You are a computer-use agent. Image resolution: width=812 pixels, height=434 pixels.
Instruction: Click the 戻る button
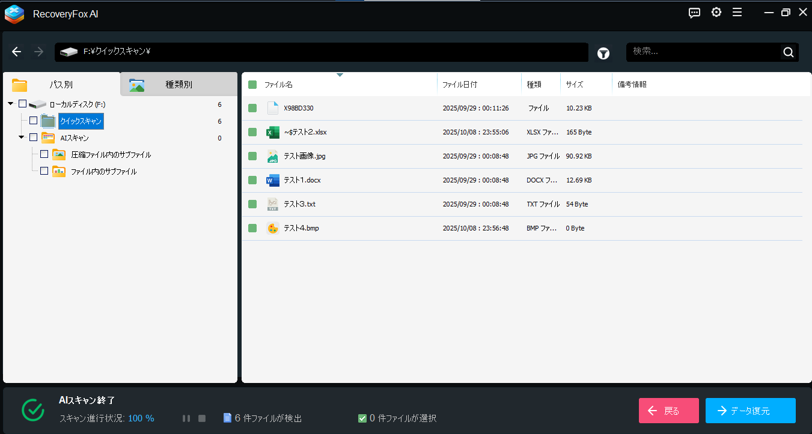point(668,411)
